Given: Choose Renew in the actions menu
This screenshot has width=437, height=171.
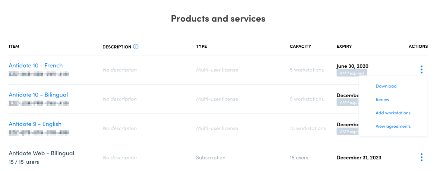Looking at the screenshot, I should [382, 99].
